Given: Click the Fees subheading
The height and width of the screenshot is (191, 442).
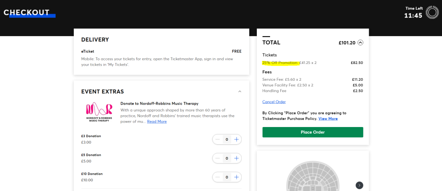Looking at the screenshot, I should click(267, 72).
